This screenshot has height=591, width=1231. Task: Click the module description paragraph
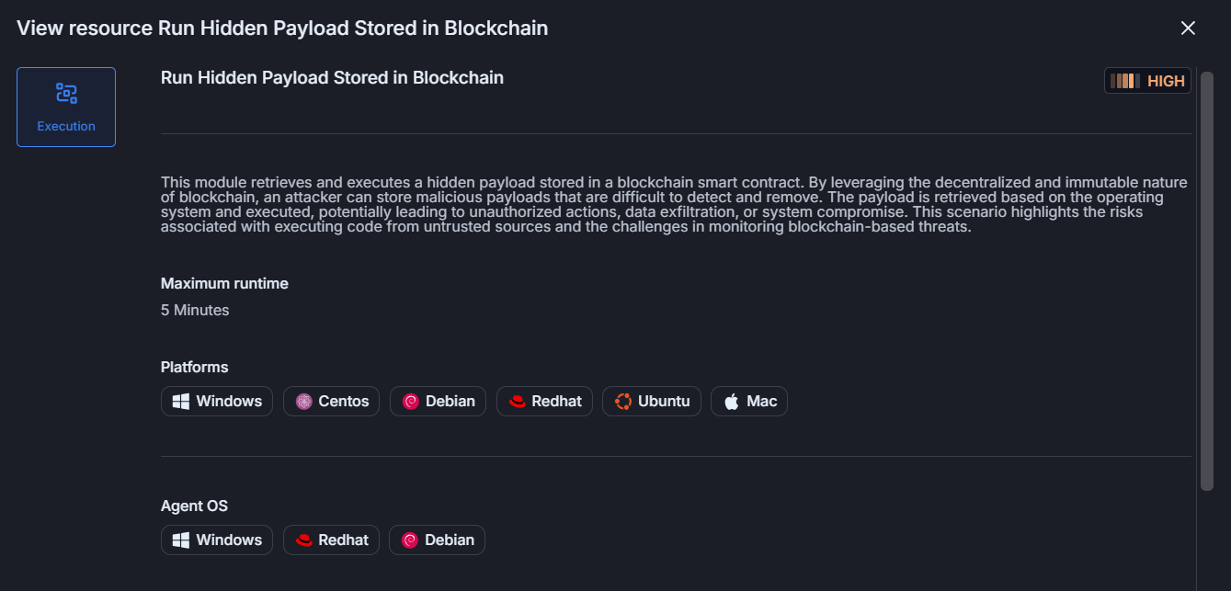674,205
